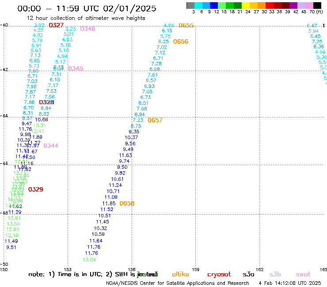Select the bright red swatch in the scale

click(x=270, y=5)
